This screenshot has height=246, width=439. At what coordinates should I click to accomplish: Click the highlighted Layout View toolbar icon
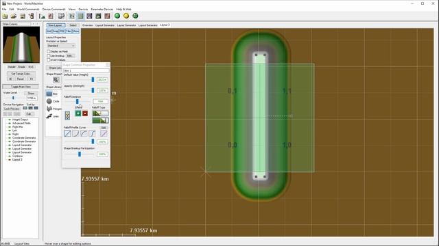tap(81, 16)
